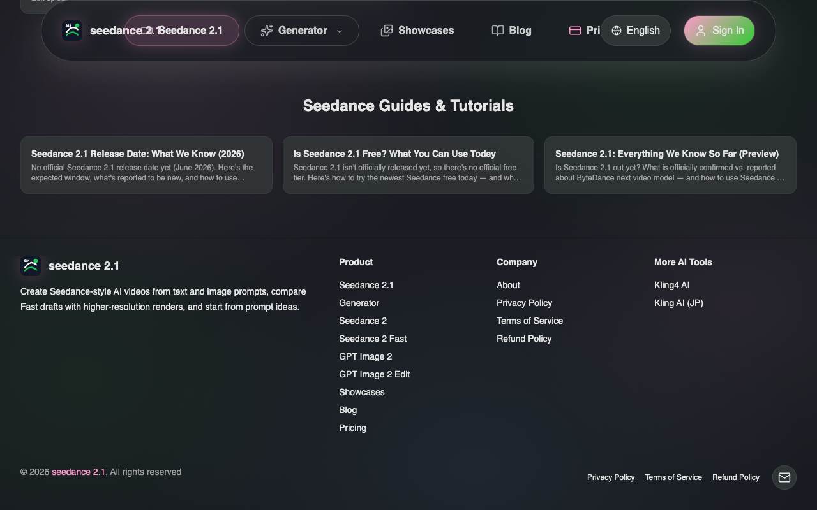The width and height of the screenshot is (817, 510).
Task: Open footer Seedance 2 link
Action: [x=363, y=321]
